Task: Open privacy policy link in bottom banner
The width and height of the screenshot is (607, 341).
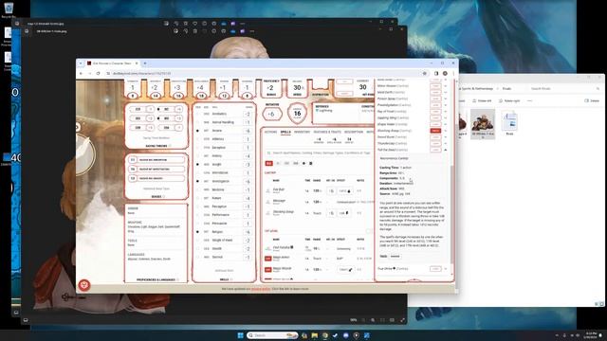Action: (x=261, y=289)
